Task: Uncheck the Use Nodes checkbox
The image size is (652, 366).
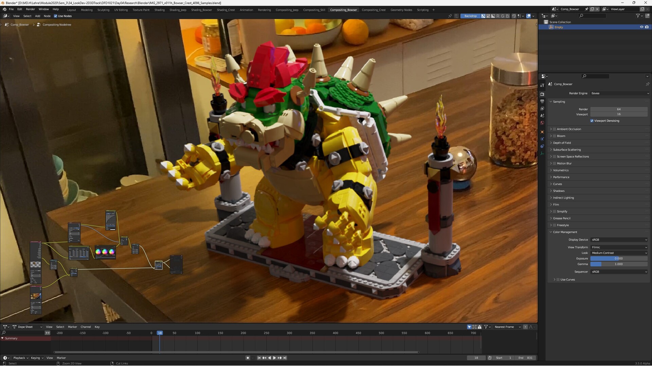Action: tap(56, 16)
